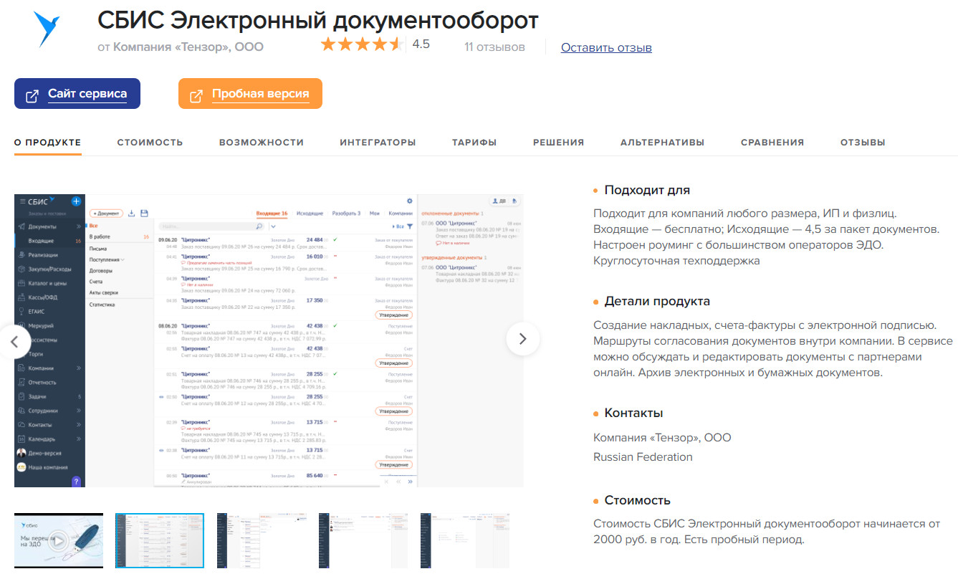Select the Исходящие tab in the preview

pos(309,214)
